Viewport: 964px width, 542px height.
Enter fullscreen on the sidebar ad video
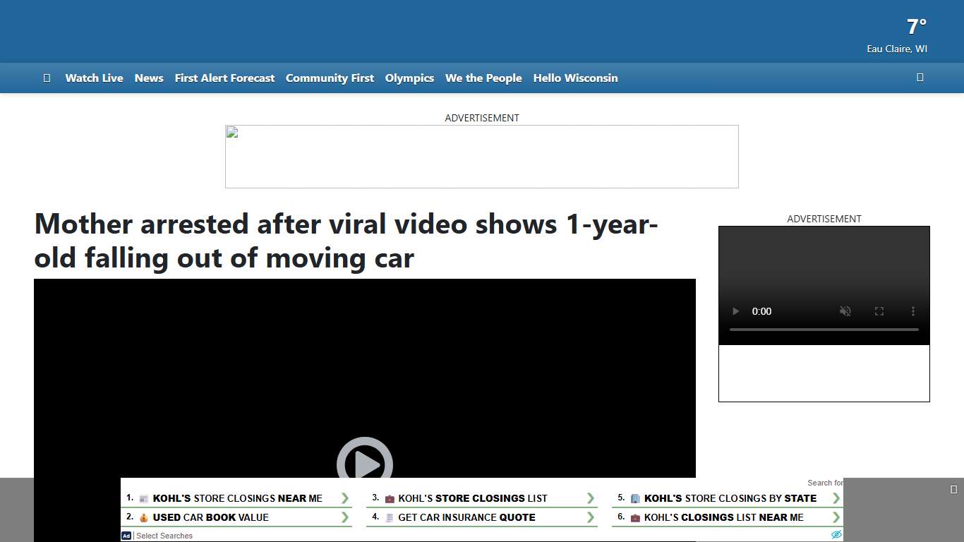click(879, 311)
